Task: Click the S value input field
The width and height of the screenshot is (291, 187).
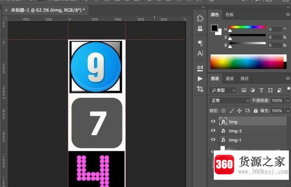Action: pyautogui.click(x=275, y=37)
